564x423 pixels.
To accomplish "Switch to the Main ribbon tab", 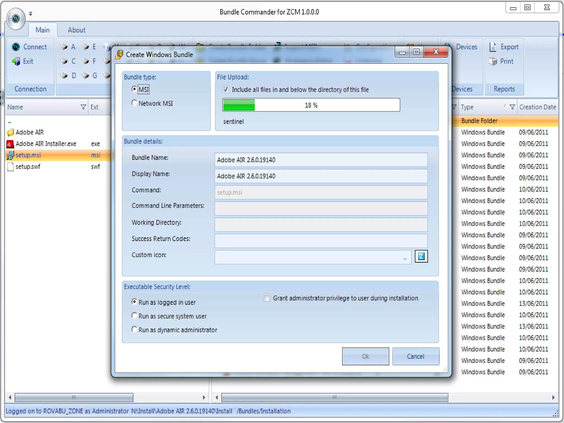I will pos(42,30).
